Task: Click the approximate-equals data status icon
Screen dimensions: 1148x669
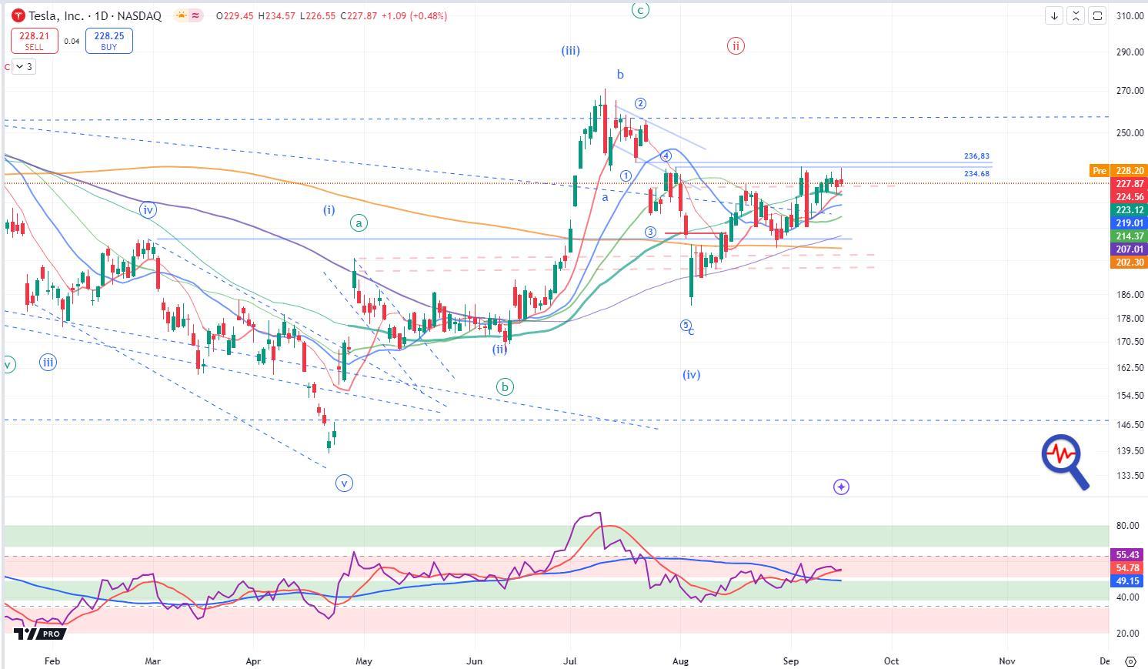Action: pyautogui.click(x=195, y=15)
